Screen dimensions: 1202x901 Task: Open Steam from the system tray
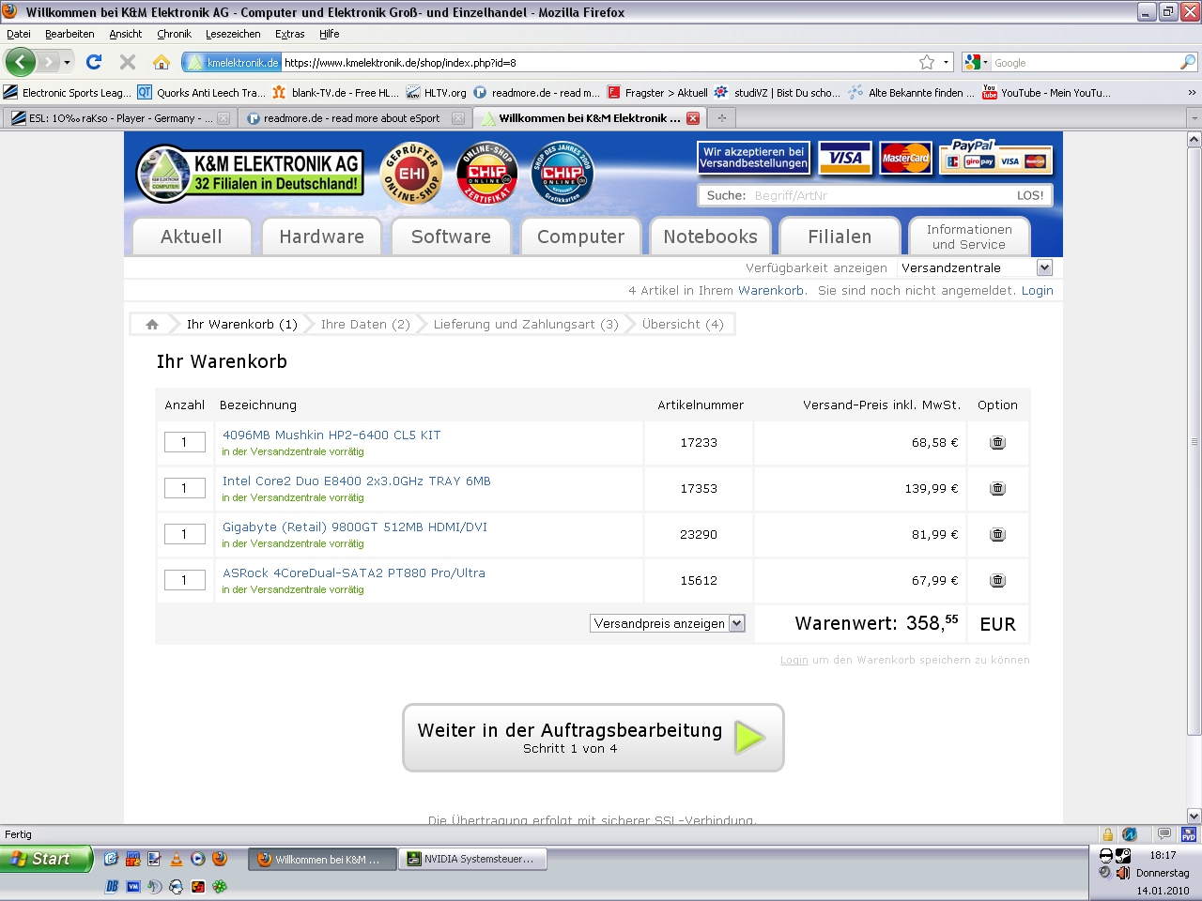point(1122,855)
